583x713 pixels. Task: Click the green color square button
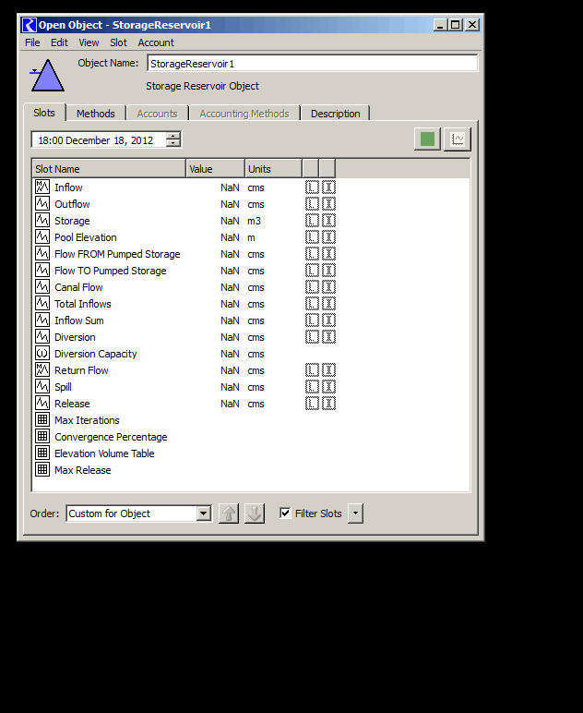pos(427,139)
